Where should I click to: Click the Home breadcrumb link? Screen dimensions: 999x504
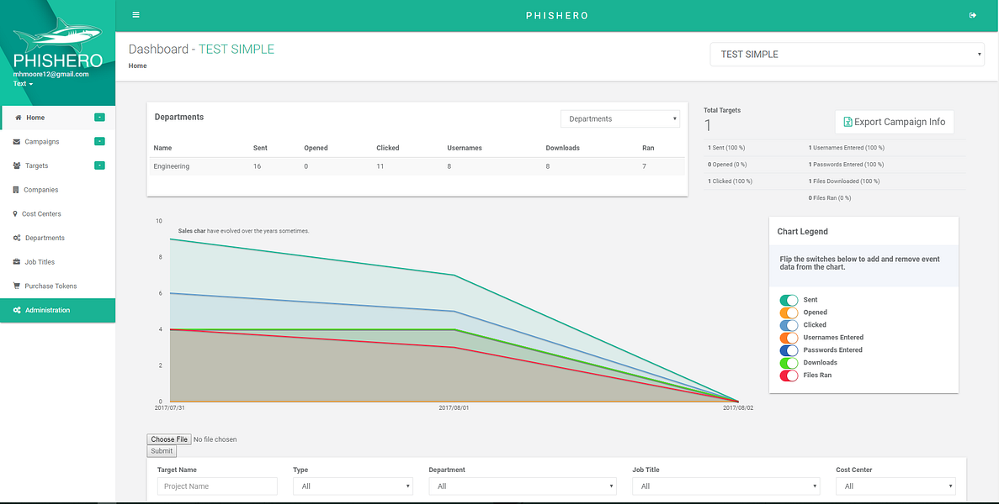pos(138,66)
